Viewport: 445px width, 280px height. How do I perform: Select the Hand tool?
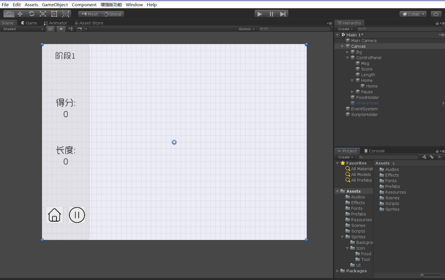(x=9, y=14)
